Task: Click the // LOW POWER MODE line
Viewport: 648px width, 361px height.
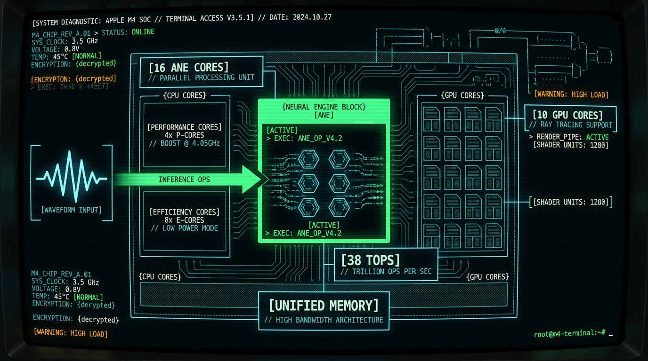Action: point(184,228)
